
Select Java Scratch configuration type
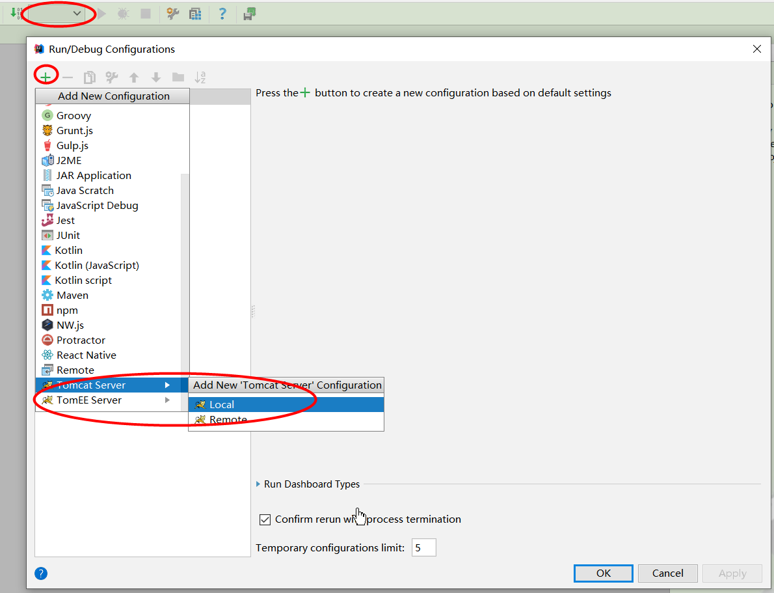tap(109, 190)
